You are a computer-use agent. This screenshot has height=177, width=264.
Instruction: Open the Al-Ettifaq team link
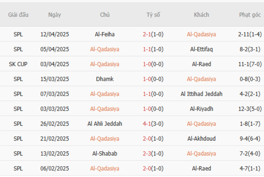tap(201, 49)
